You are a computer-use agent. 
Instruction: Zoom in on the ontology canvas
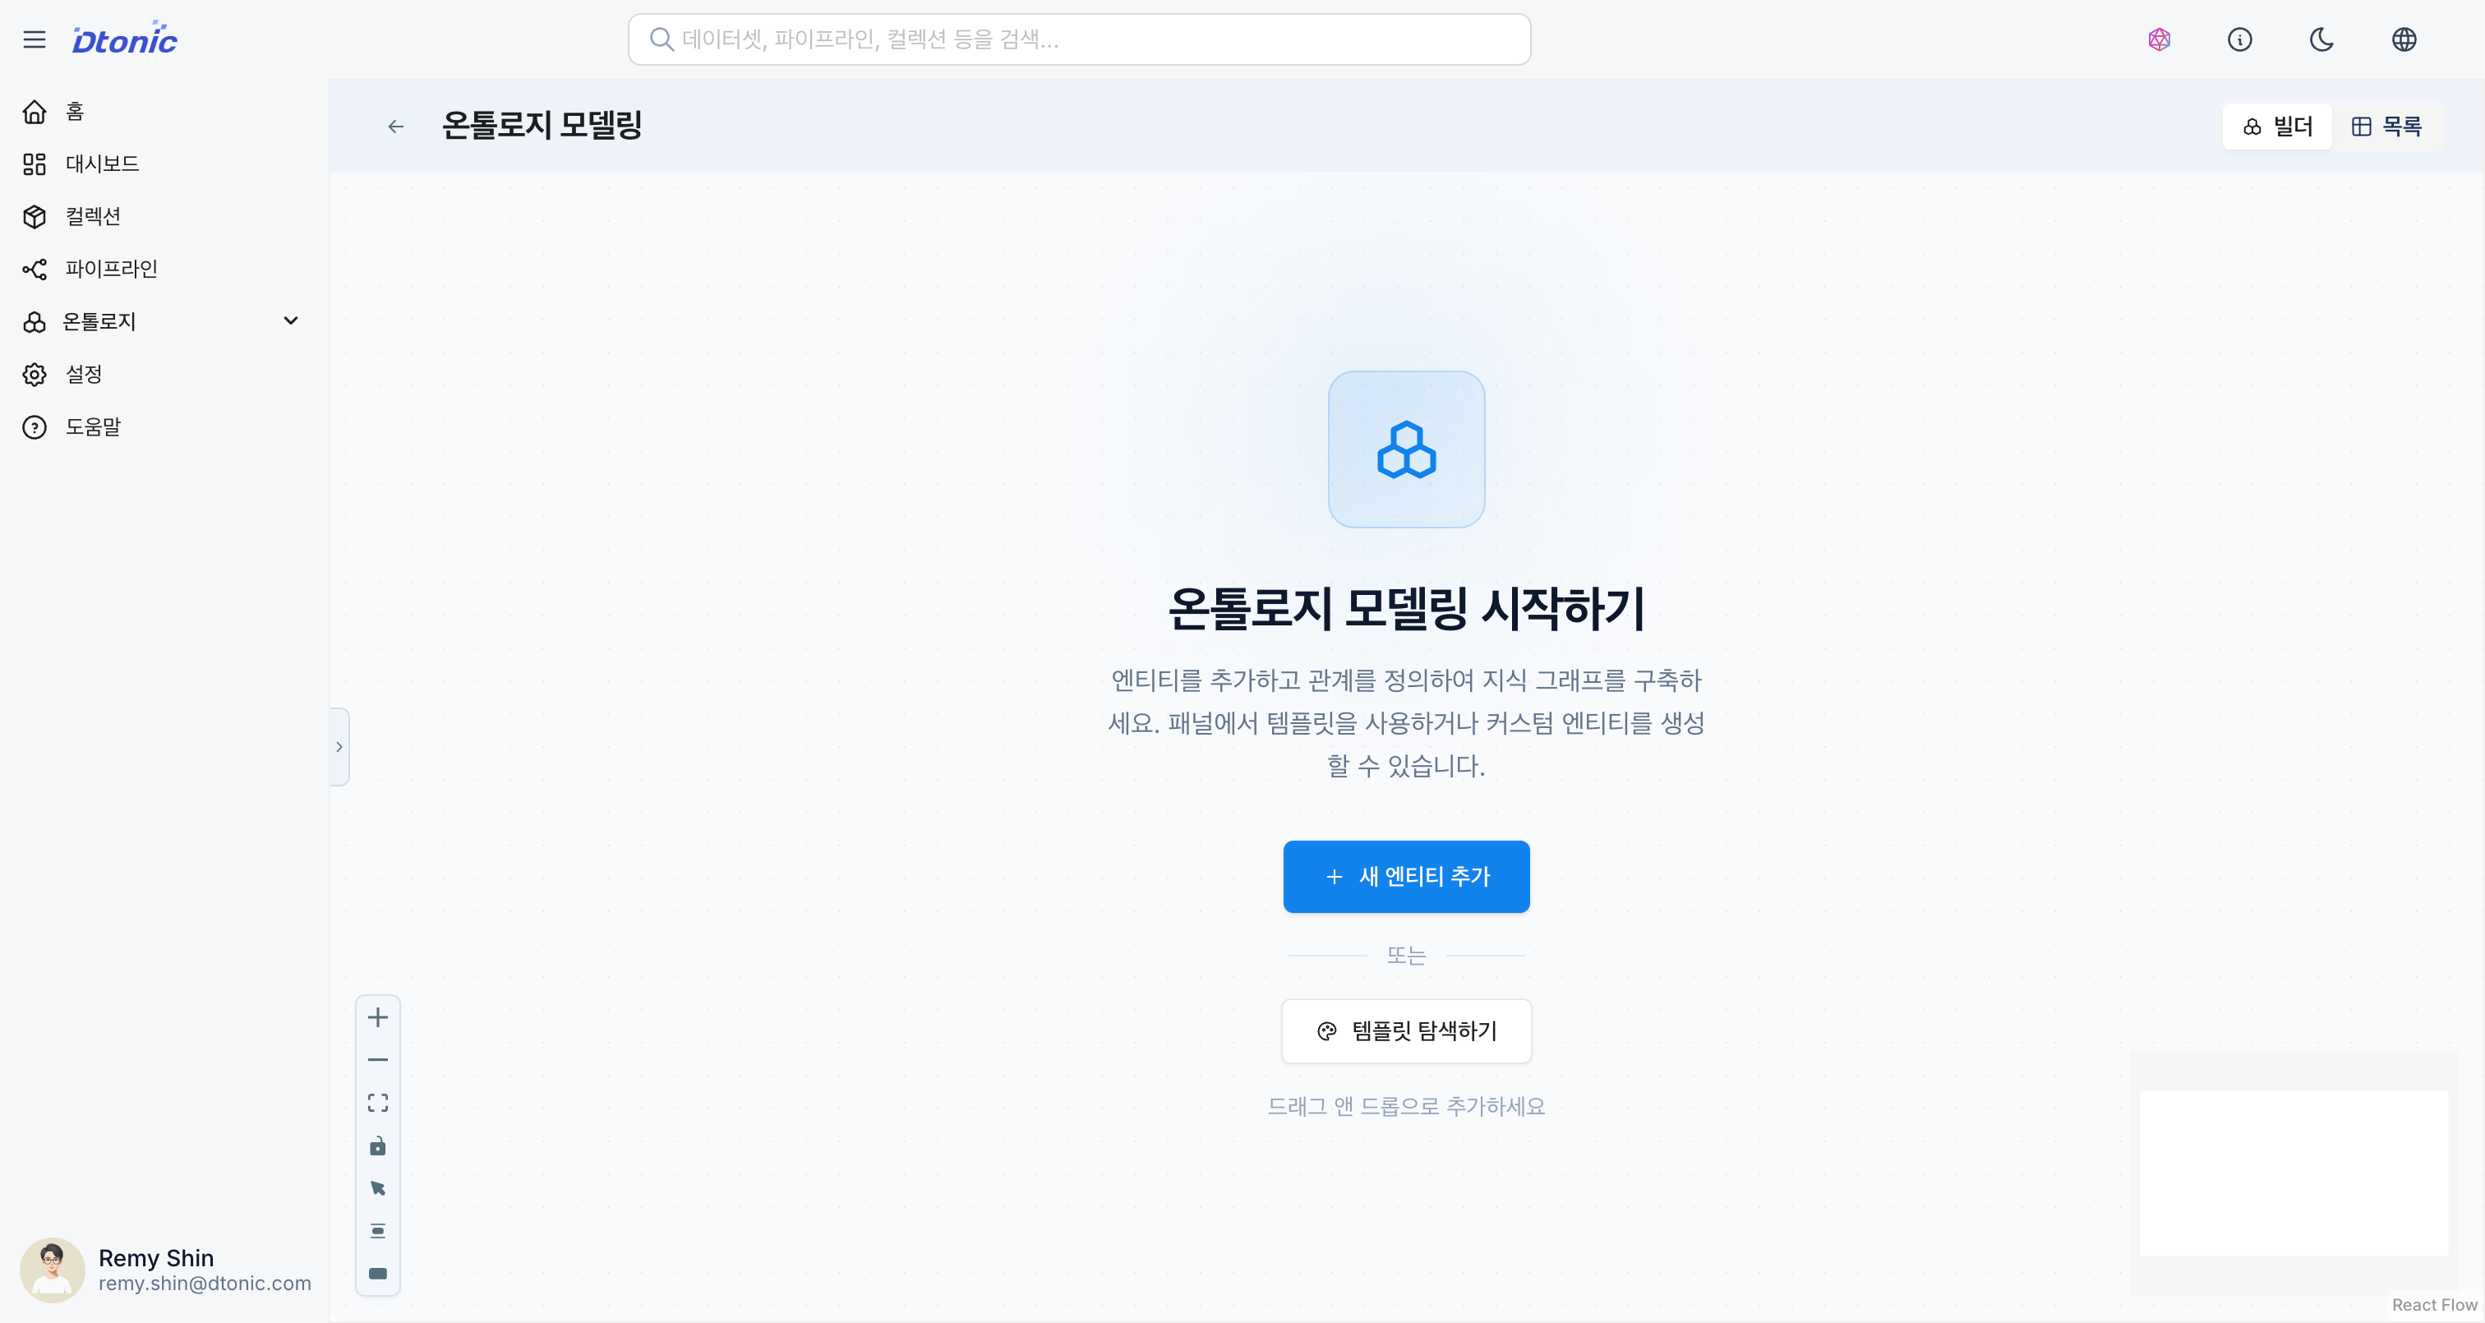pos(377,1016)
